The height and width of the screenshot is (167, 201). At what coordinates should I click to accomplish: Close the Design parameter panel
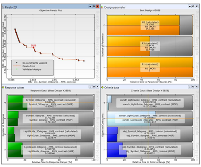click(x=197, y=7)
